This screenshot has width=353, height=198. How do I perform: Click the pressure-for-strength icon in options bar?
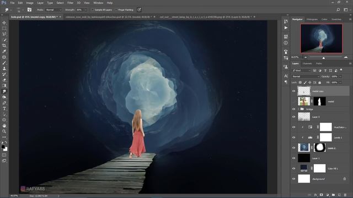tap(139, 10)
